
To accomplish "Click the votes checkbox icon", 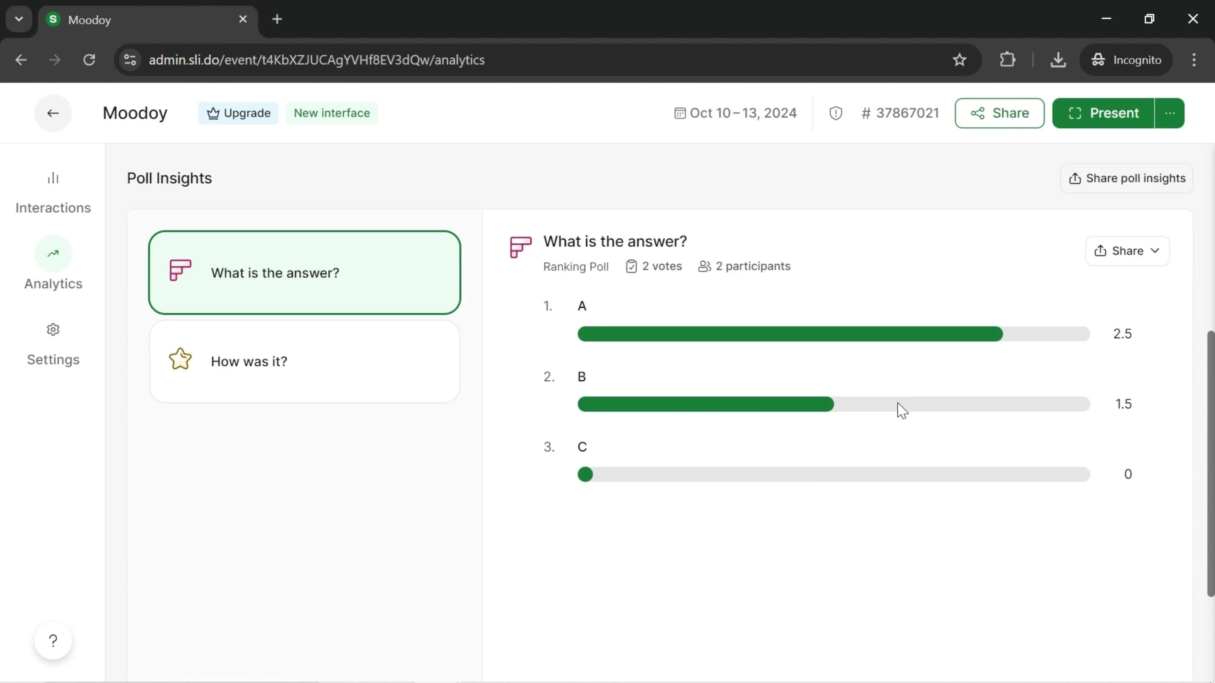I will (632, 266).
